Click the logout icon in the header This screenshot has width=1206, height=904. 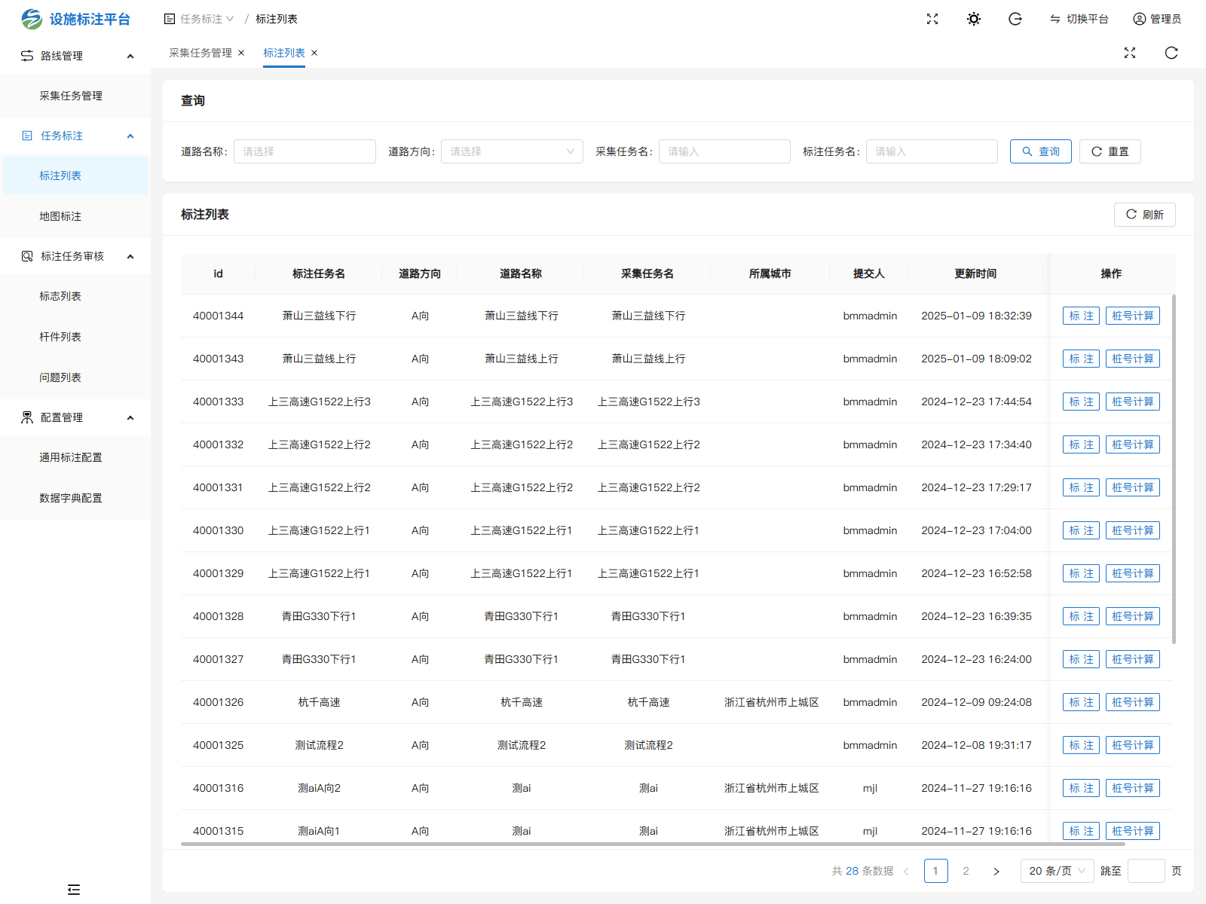tap(1015, 19)
